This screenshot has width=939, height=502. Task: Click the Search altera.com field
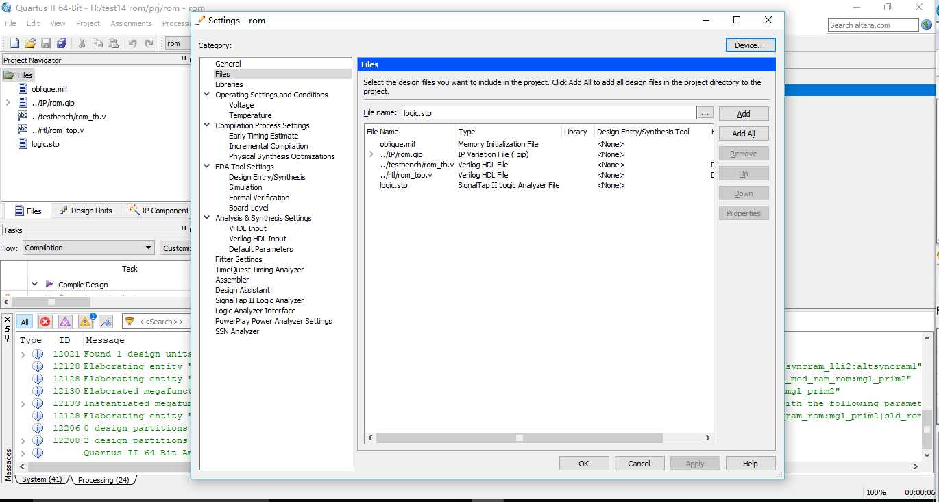point(873,25)
